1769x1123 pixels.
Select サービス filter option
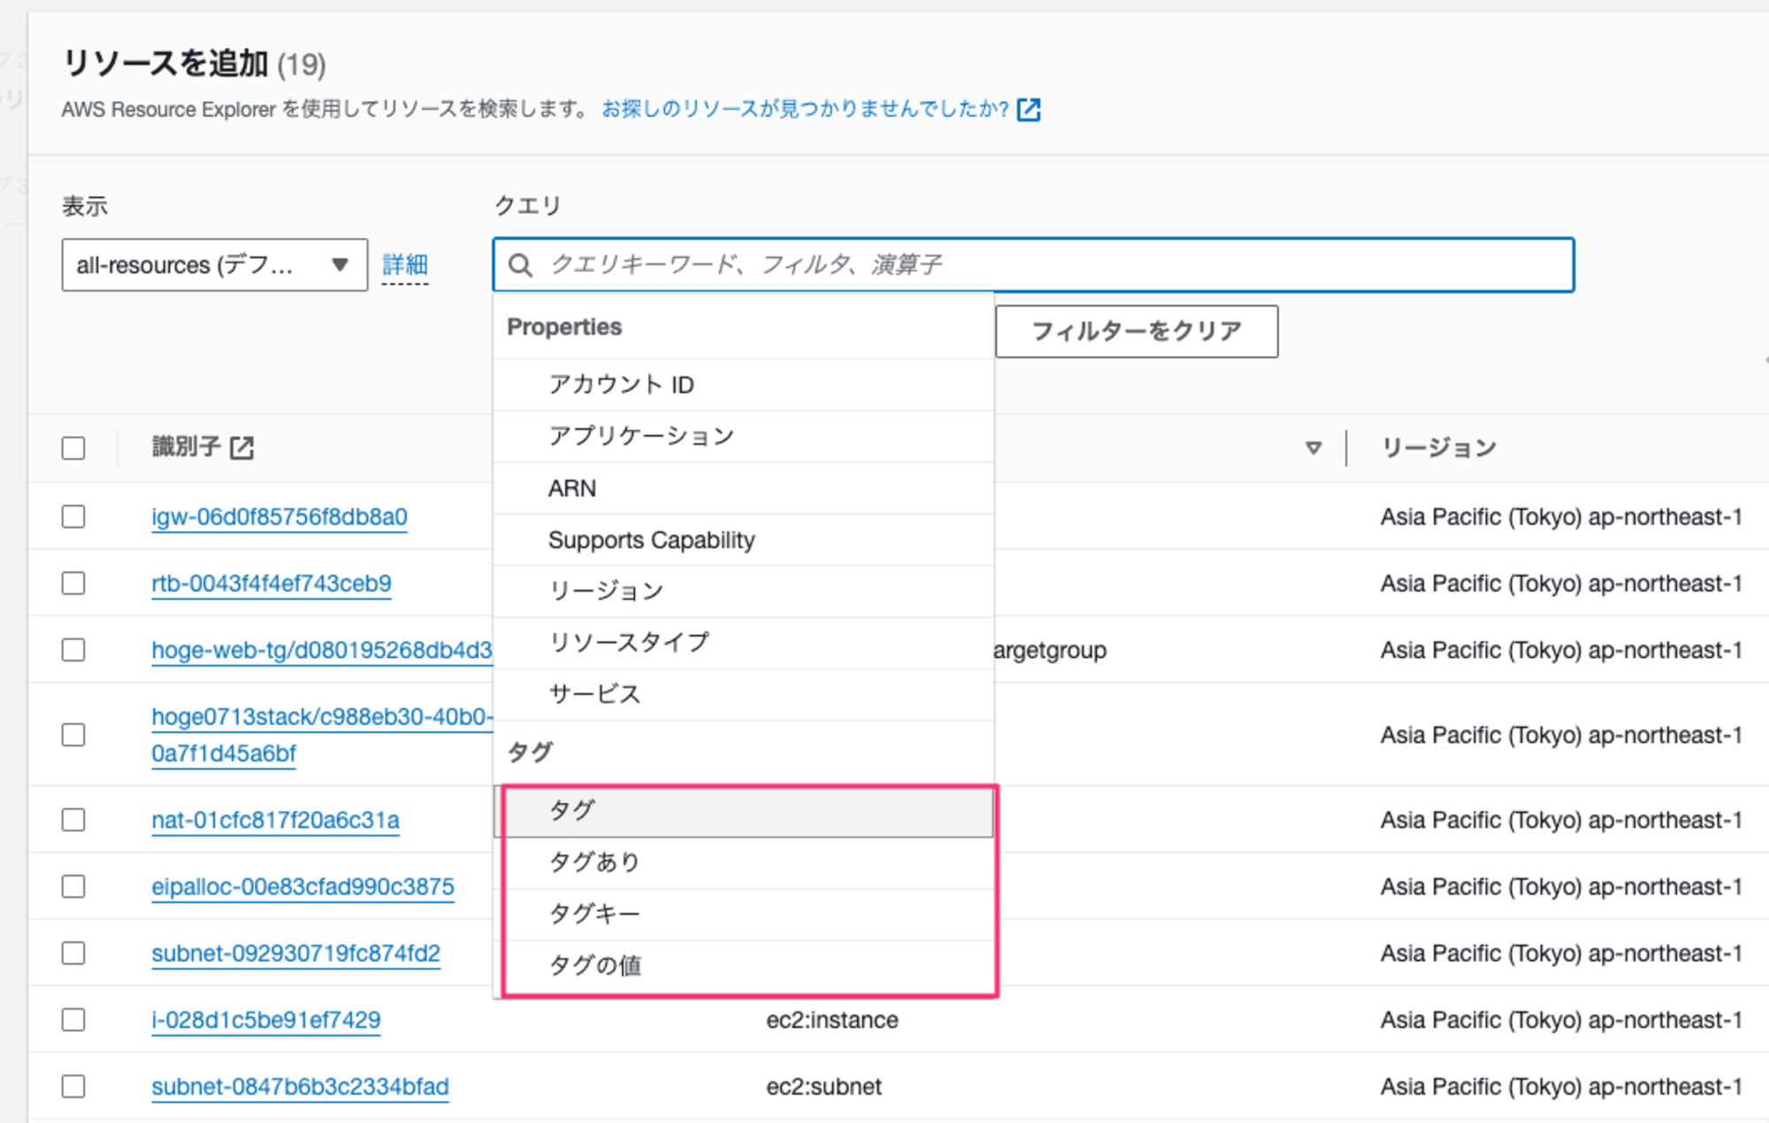coord(743,694)
